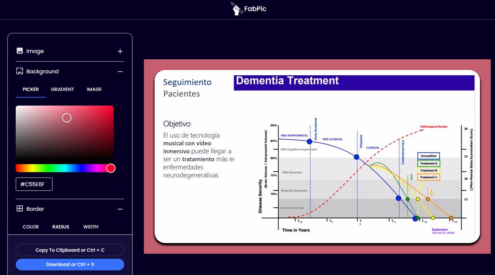This screenshot has width=495, height=275.
Task: Open the Gradient background tab
Action: (62, 89)
